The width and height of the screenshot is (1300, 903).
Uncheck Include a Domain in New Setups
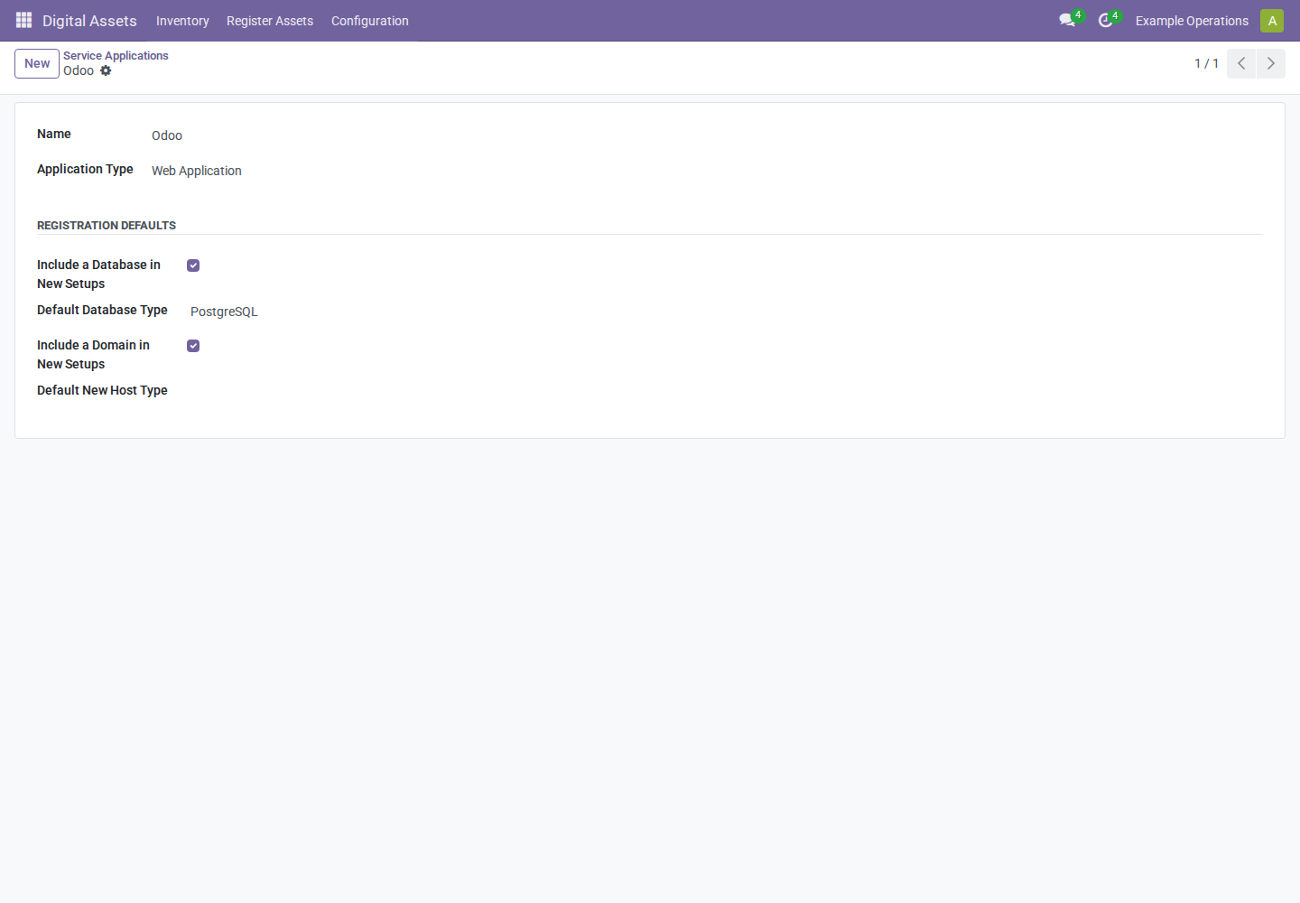coord(193,346)
